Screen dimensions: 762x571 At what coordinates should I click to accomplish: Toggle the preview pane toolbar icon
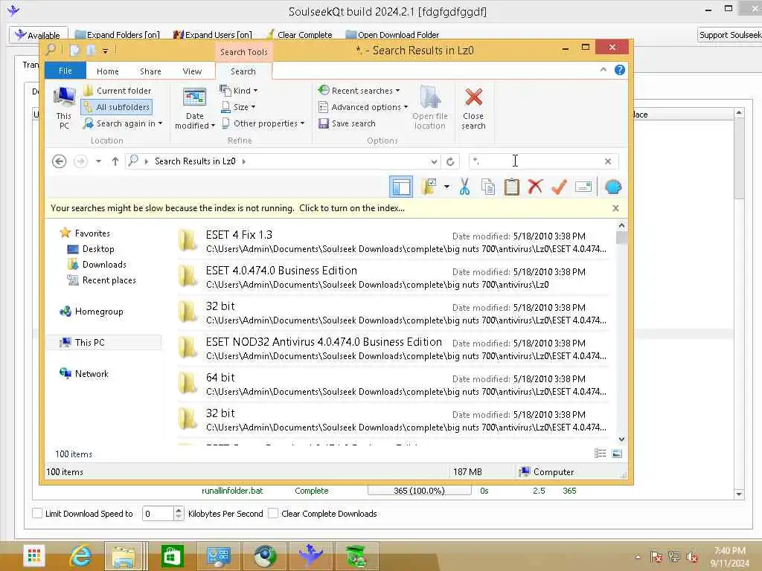[401, 187]
